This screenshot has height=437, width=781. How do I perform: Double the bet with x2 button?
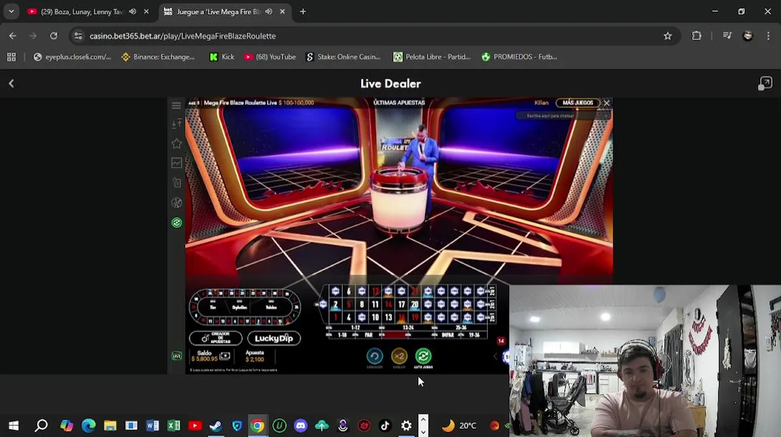(399, 356)
